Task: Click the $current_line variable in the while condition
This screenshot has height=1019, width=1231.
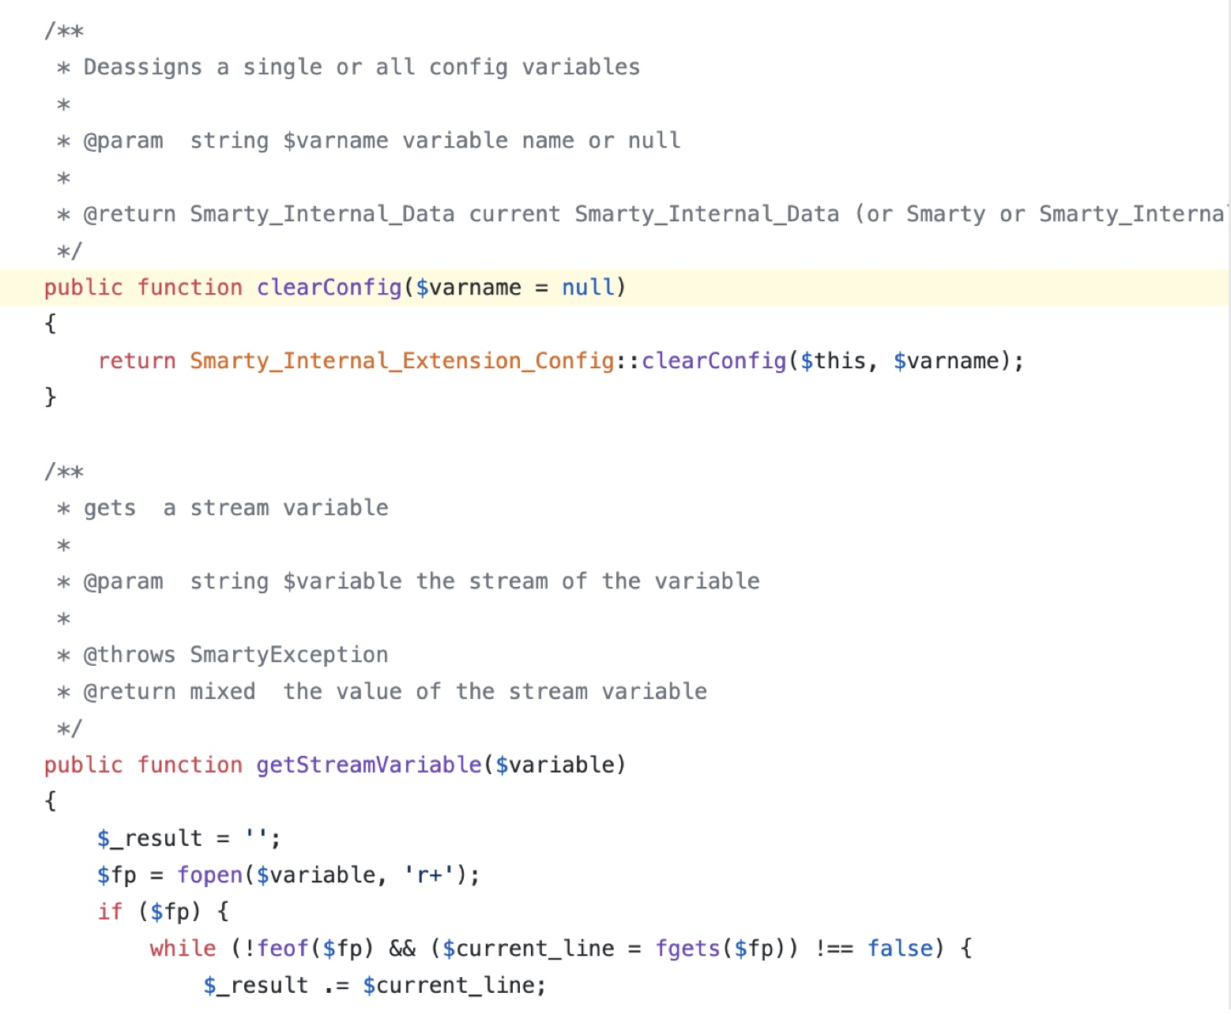Action: click(528, 949)
